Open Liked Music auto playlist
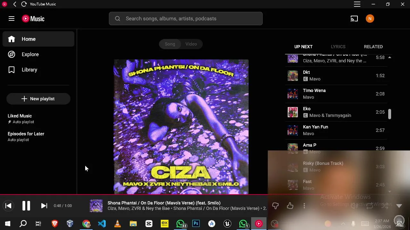The height and width of the screenshot is (230, 410). click(x=38, y=119)
